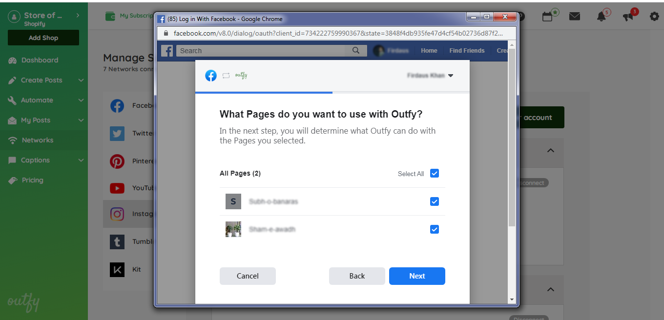Open the mail envelope icon

coord(575,17)
